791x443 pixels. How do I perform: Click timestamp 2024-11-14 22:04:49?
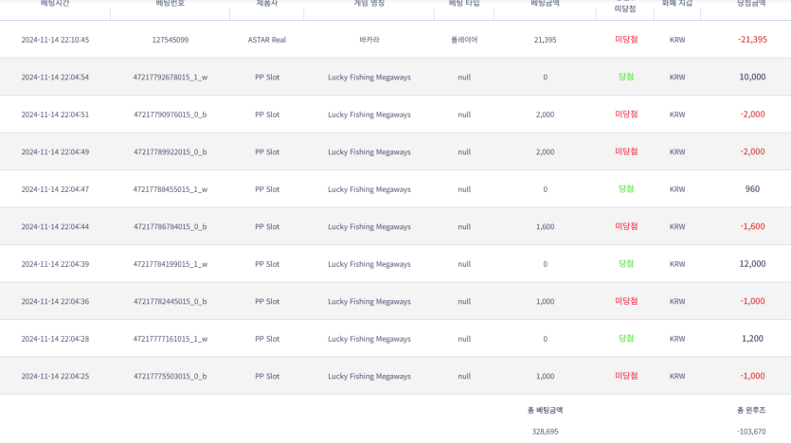[x=55, y=152]
